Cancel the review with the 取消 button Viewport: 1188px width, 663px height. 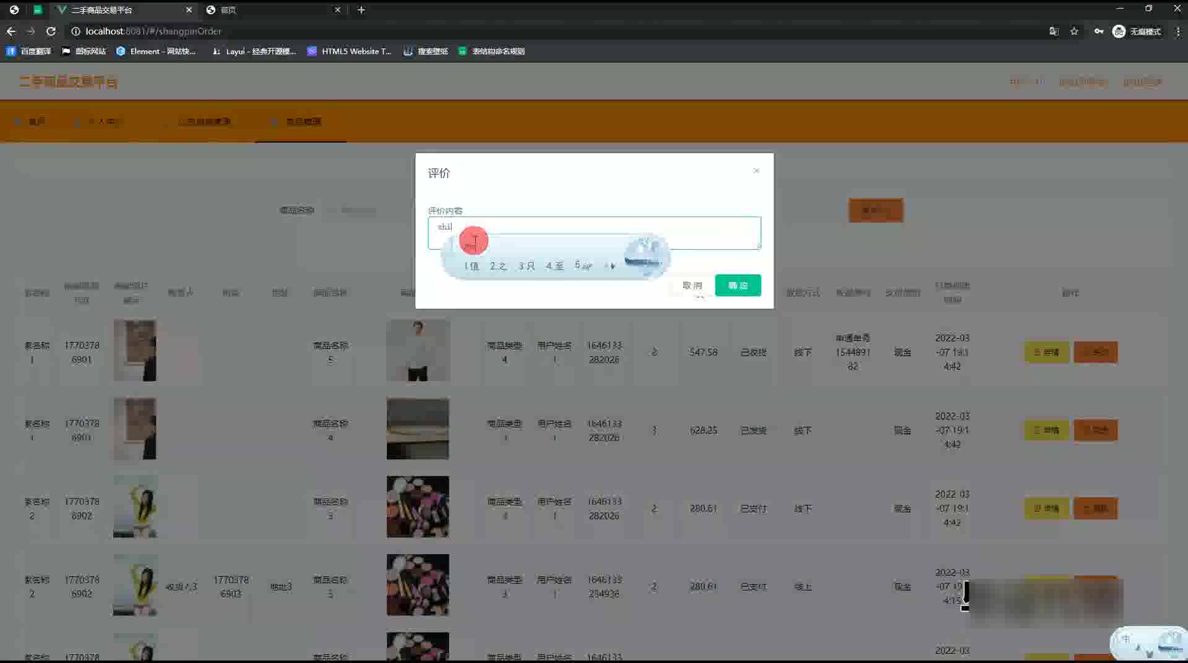(x=692, y=285)
